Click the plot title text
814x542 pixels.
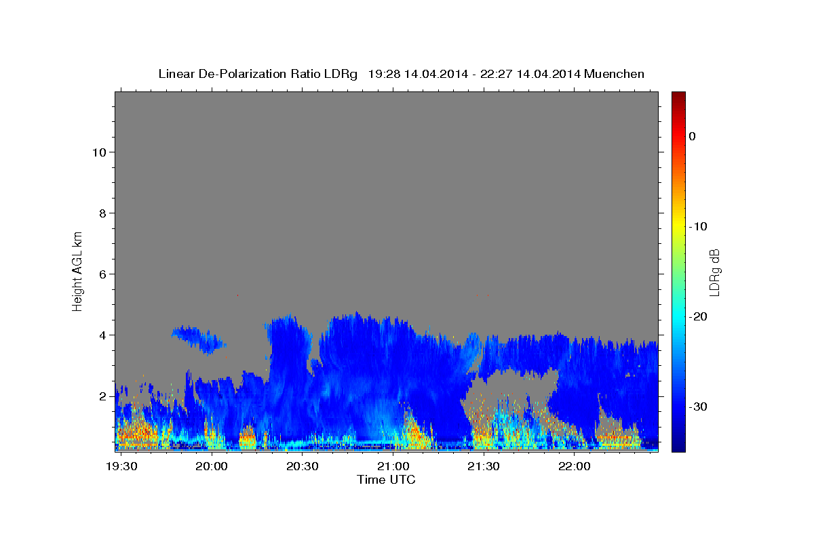coord(401,74)
